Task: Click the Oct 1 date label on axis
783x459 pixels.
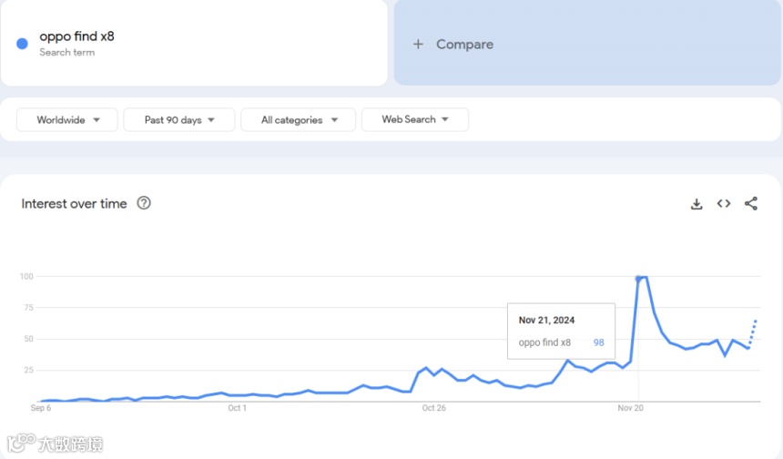Action: (x=237, y=408)
